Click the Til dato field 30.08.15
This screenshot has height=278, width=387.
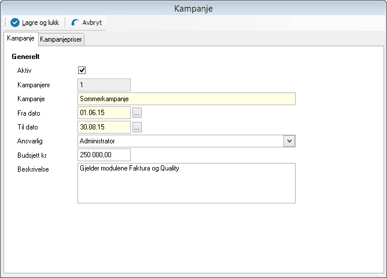click(104, 127)
